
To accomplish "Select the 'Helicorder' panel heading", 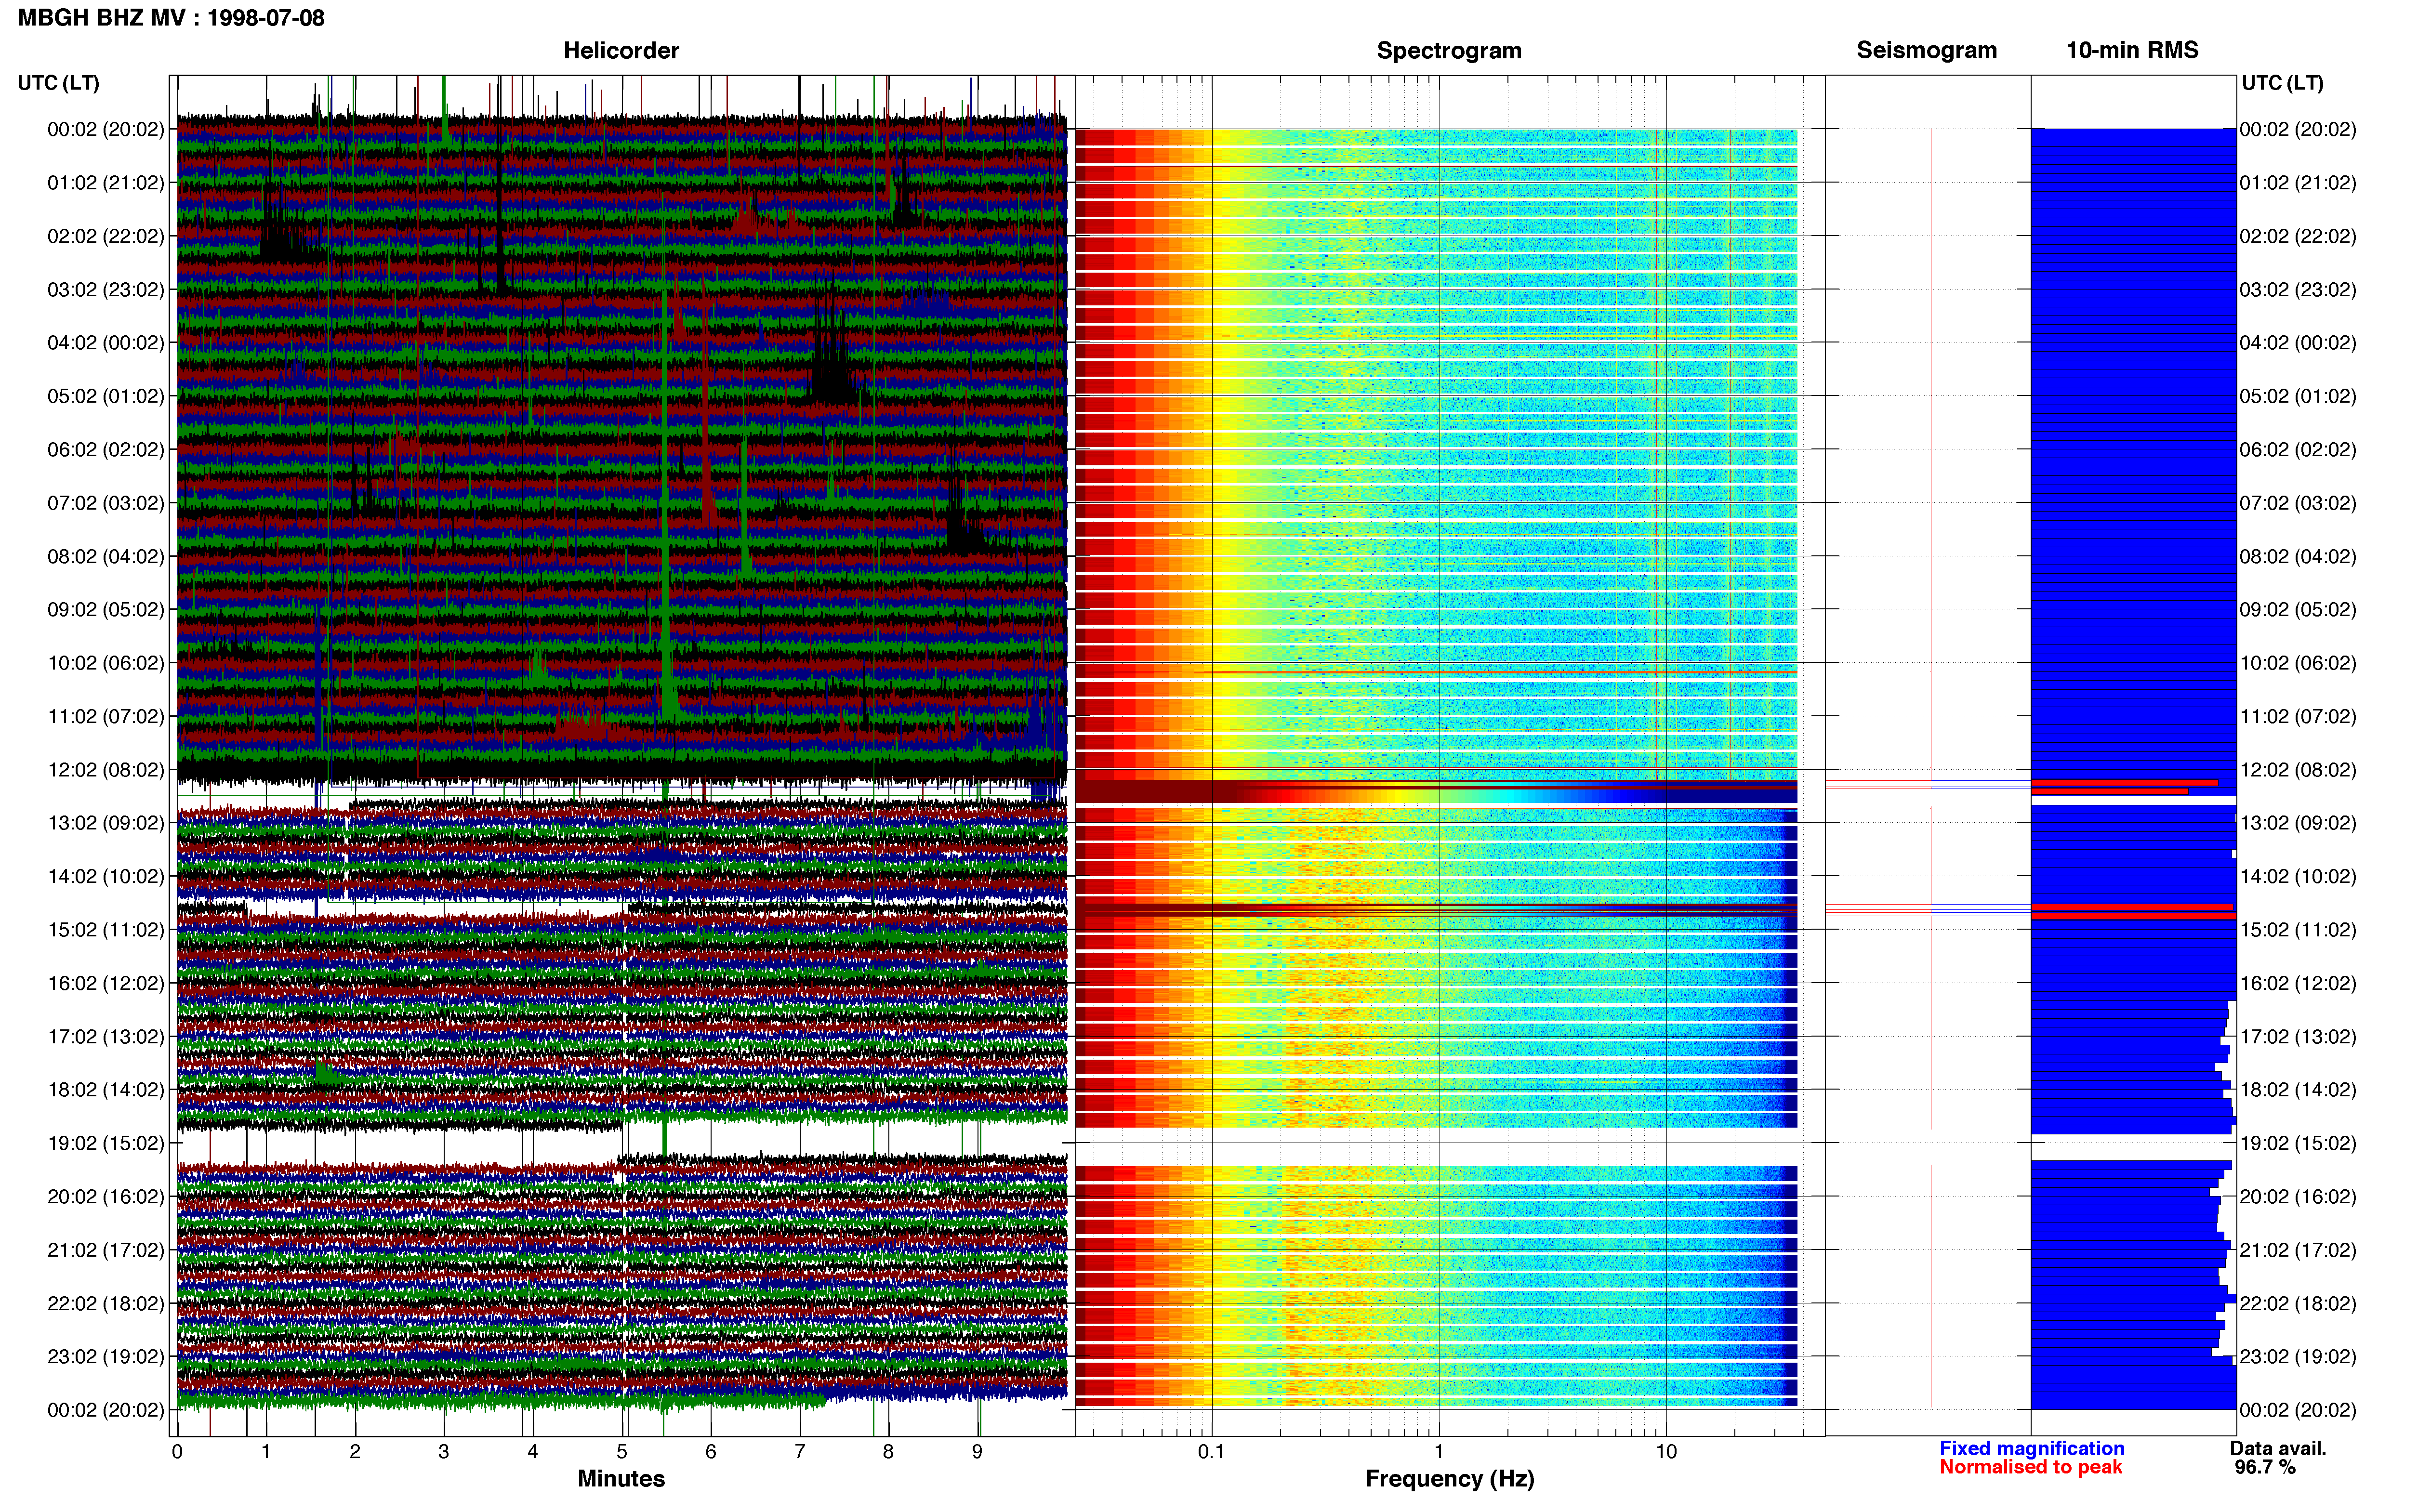I will click(x=621, y=50).
